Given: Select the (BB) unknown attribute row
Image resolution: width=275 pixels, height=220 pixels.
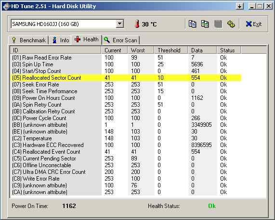Looking at the screenshot, I should [126, 125].
